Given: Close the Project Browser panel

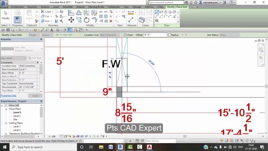Looking at the screenshot, I should [x=41, y=102].
